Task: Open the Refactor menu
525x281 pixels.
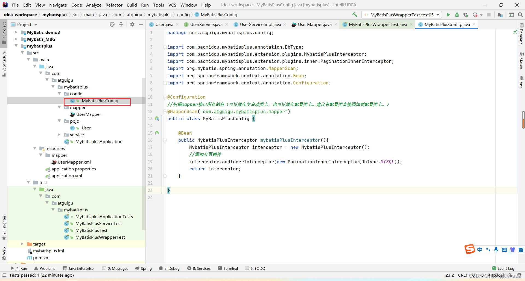Action: (114, 5)
